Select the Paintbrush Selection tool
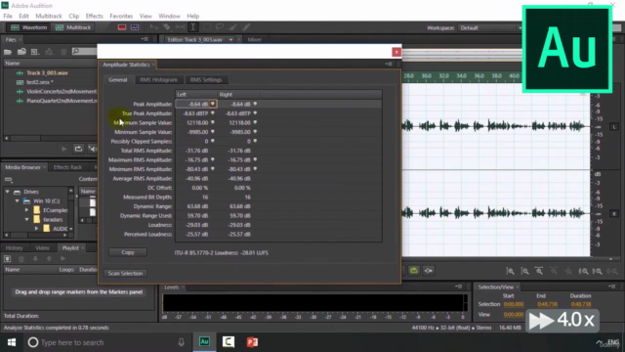625x352 pixels. pyautogui.click(x=232, y=27)
